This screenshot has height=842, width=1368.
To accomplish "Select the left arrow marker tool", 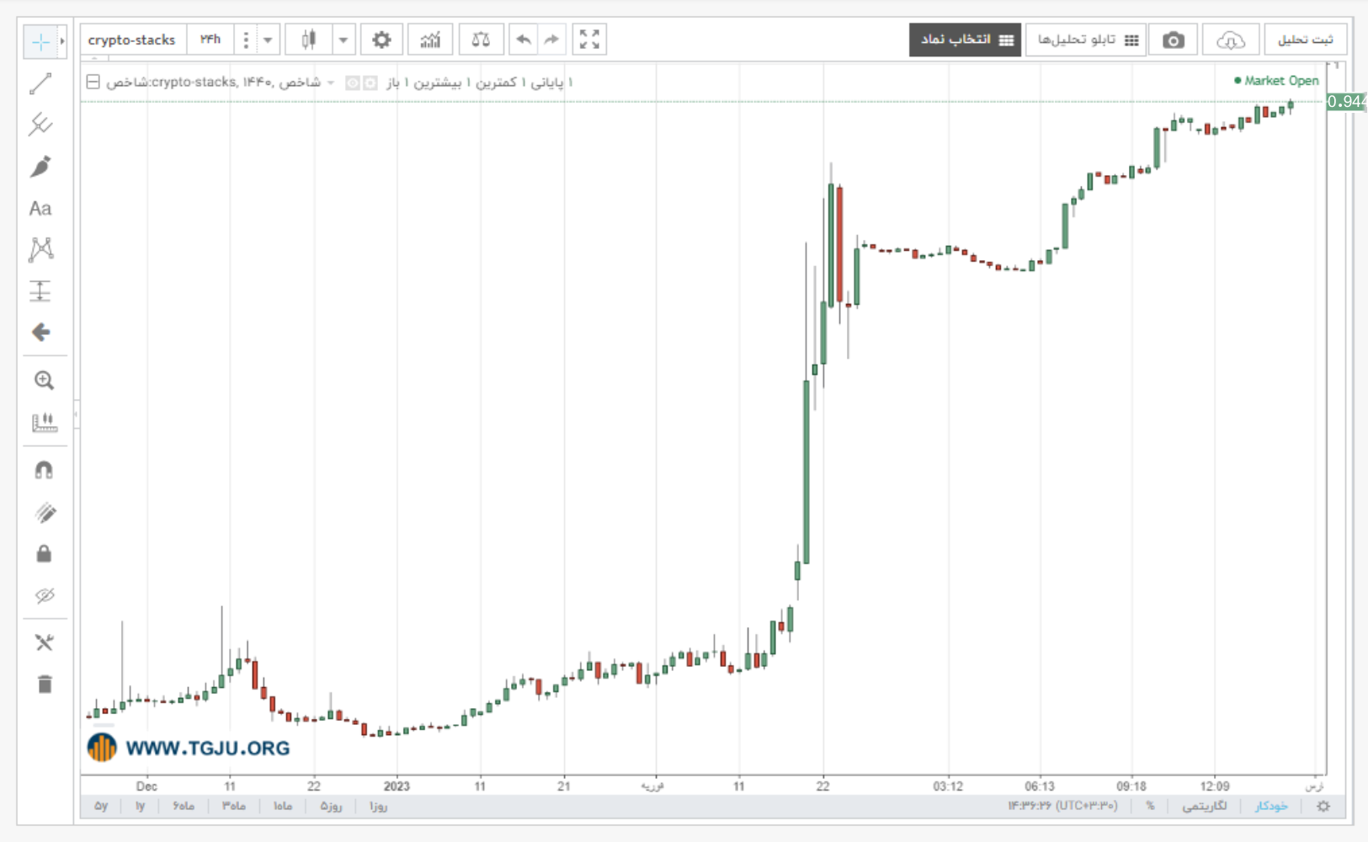I will pyautogui.click(x=40, y=333).
